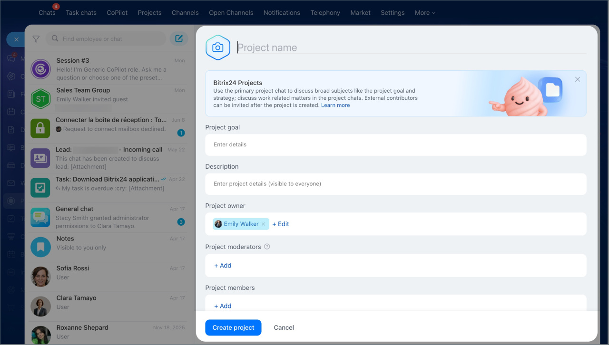Open Clara Tamayo's avatar
Viewport: 609px width, 345px height.
pyautogui.click(x=41, y=307)
